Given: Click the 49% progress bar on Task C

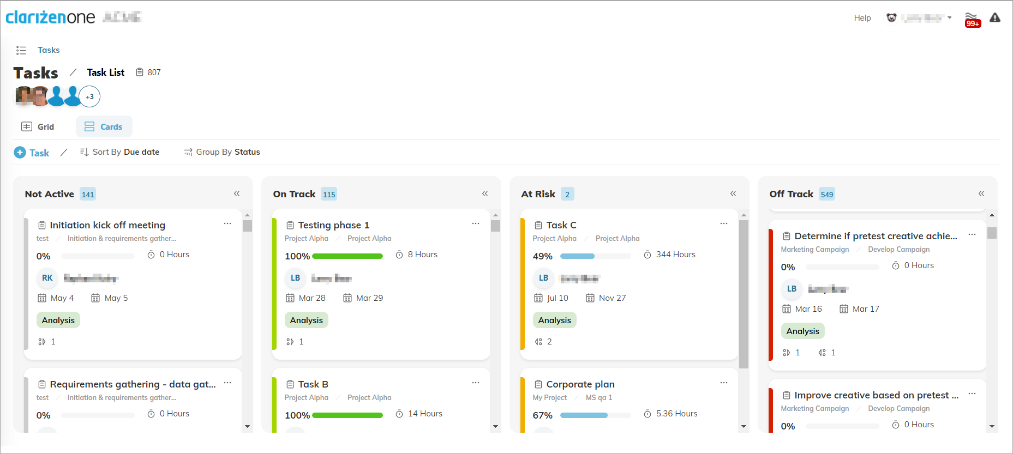Looking at the screenshot, I should tap(596, 256).
